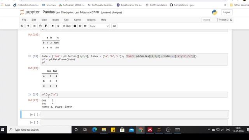Show hidden system tray icons
Image resolution: width=249 pixels, height=140 pixels.
click(209, 130)
